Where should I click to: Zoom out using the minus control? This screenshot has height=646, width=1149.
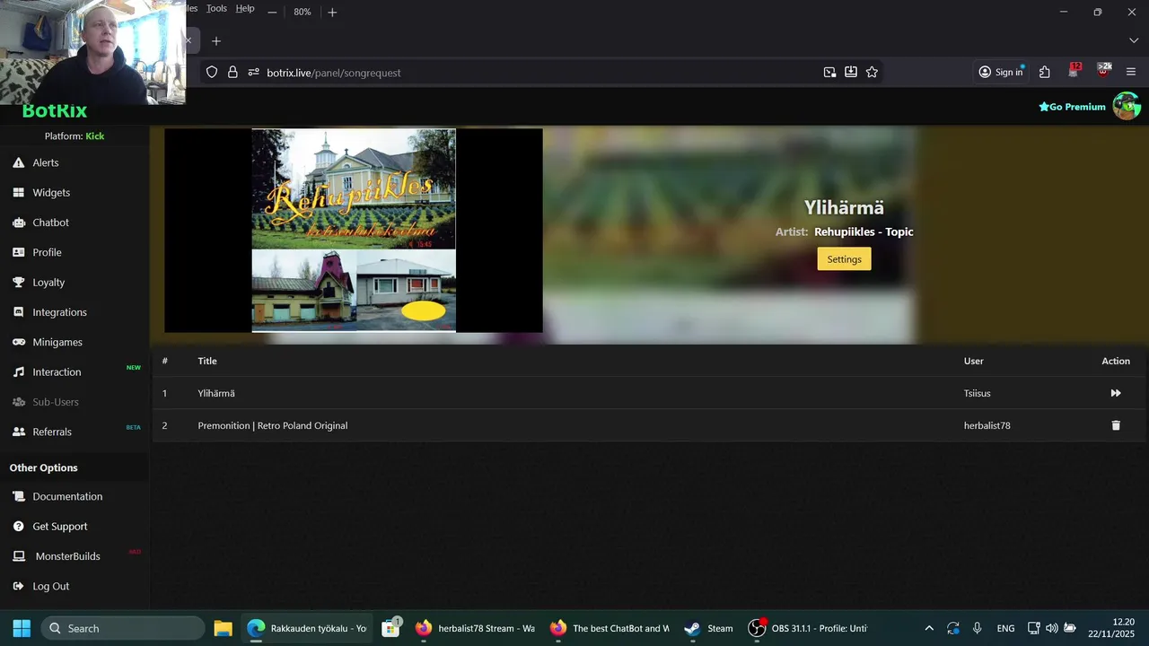click(x=272, y=12)
